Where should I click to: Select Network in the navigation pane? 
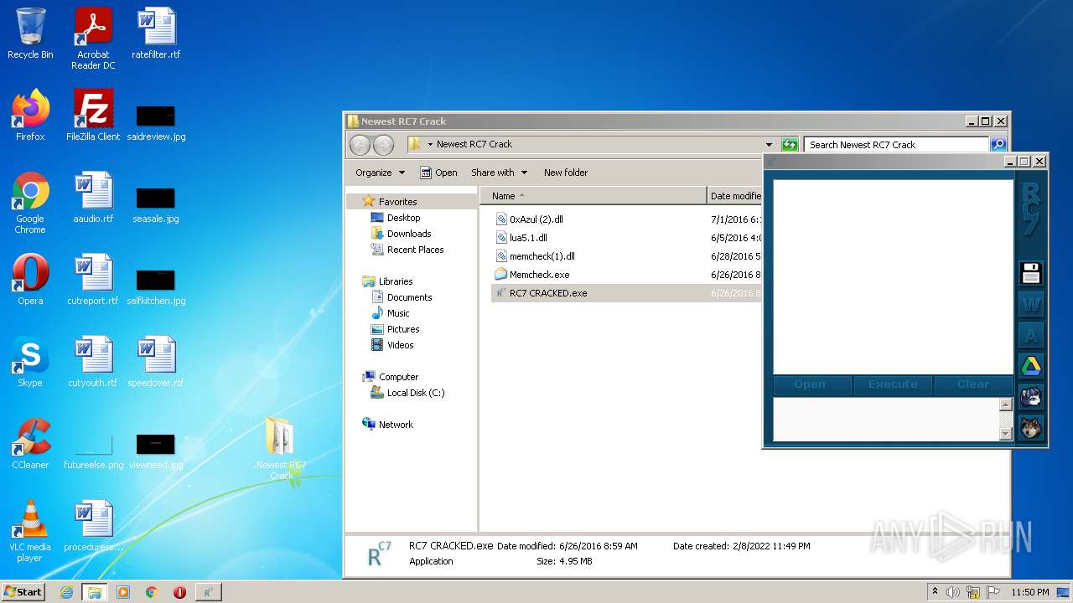[x=396, y=425]
